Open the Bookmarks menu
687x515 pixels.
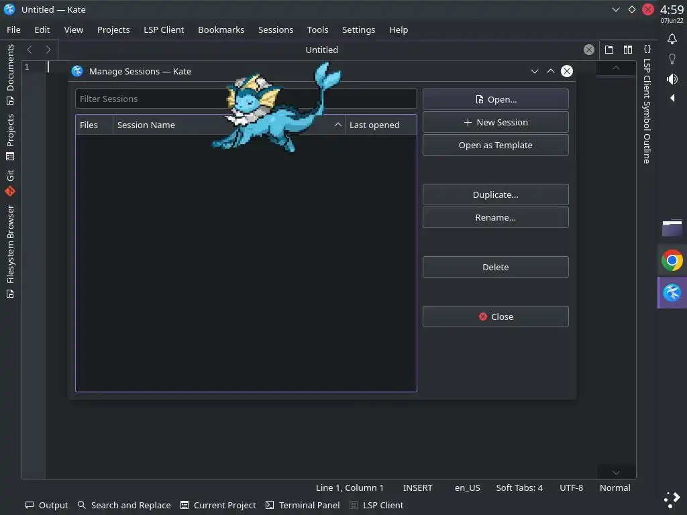(221, 30)
